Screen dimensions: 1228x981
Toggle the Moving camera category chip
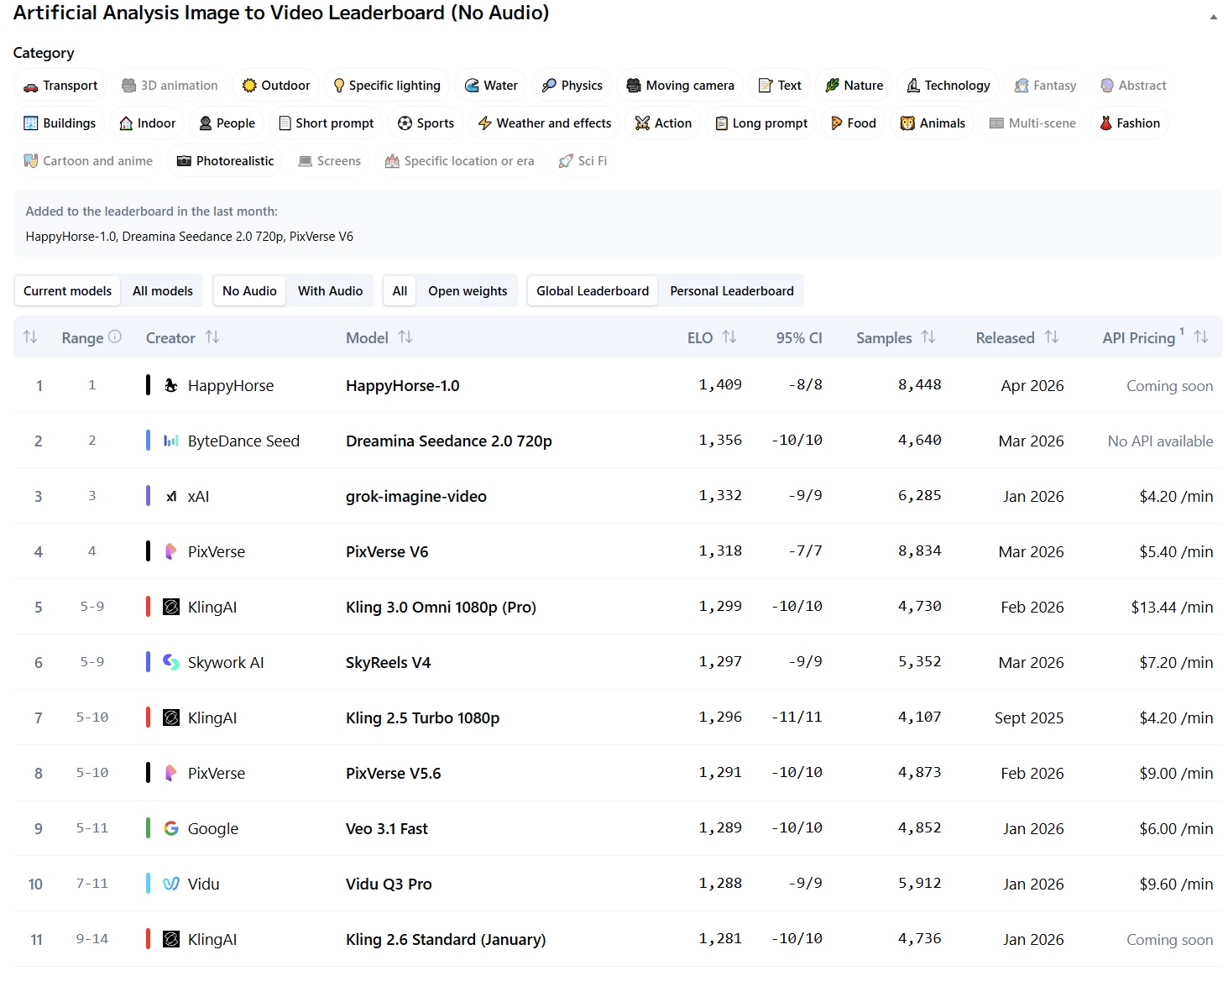[681, 86]
